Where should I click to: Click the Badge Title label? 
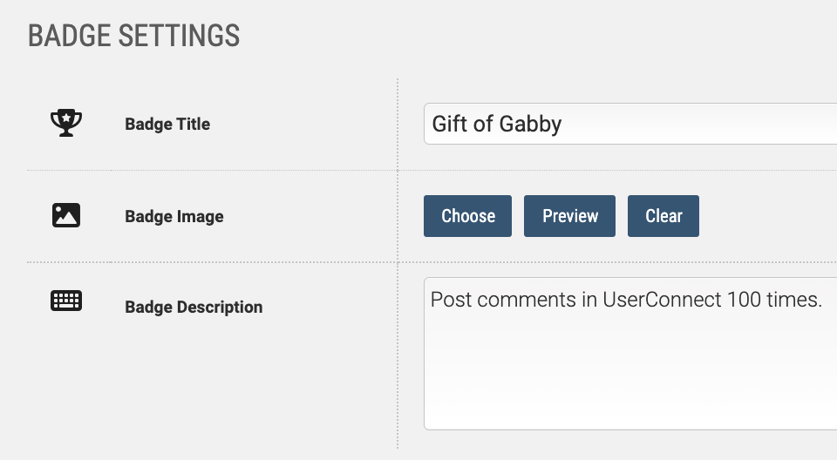(x=167, y=125)
